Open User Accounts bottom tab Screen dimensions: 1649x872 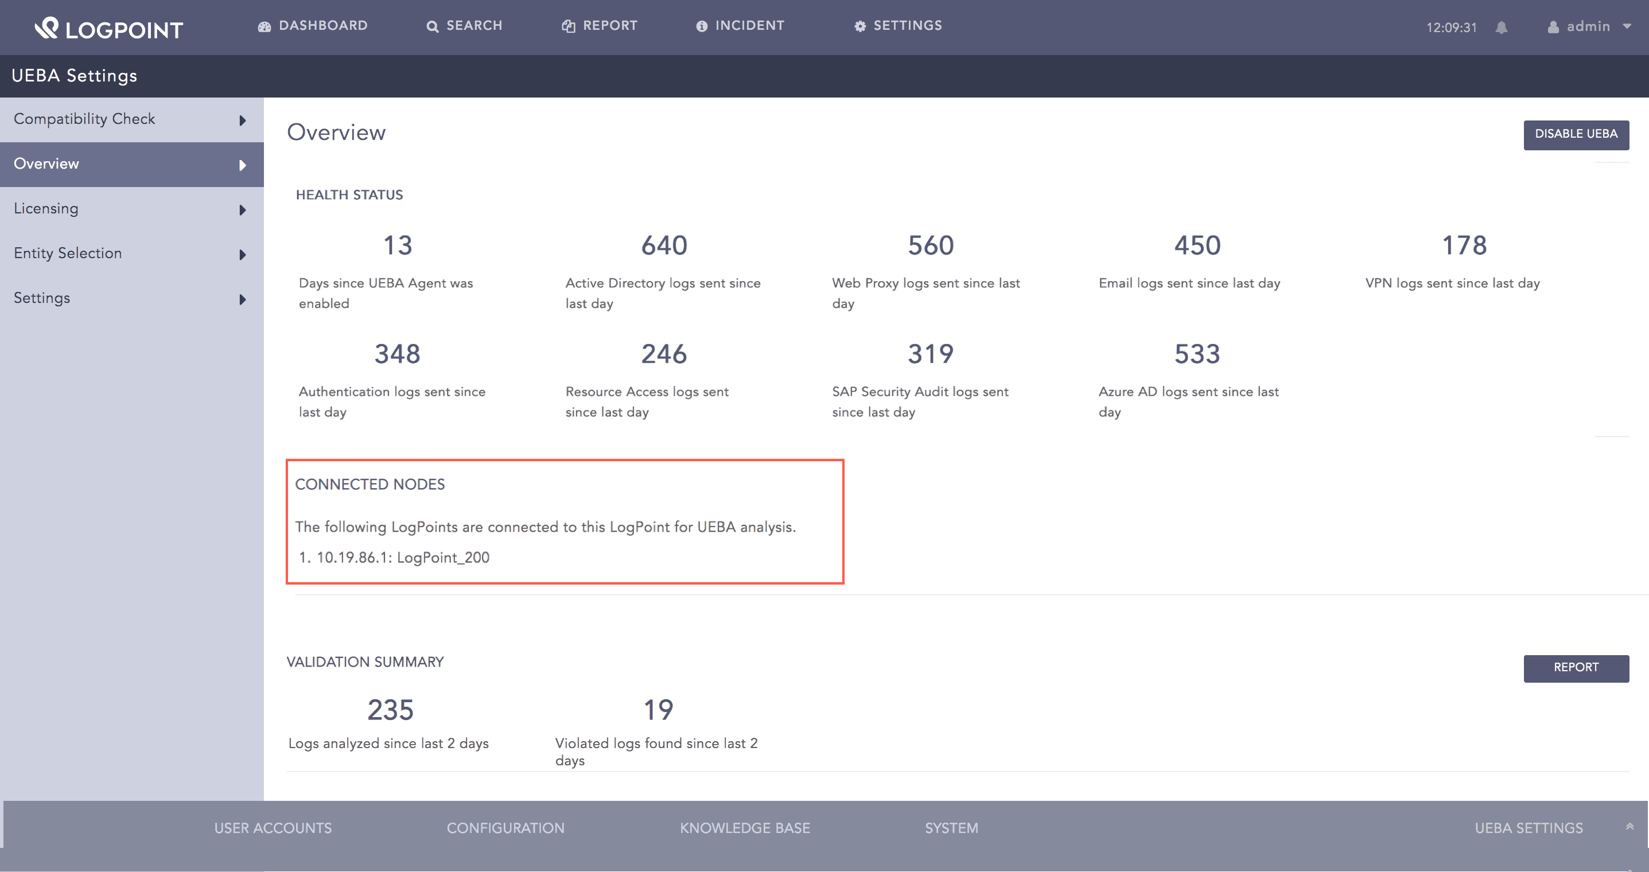point(273,828)
